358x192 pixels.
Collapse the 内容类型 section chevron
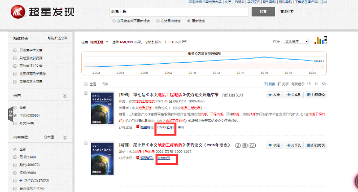click(65, 138)
